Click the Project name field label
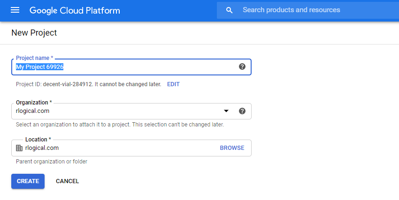 [34, 58]
